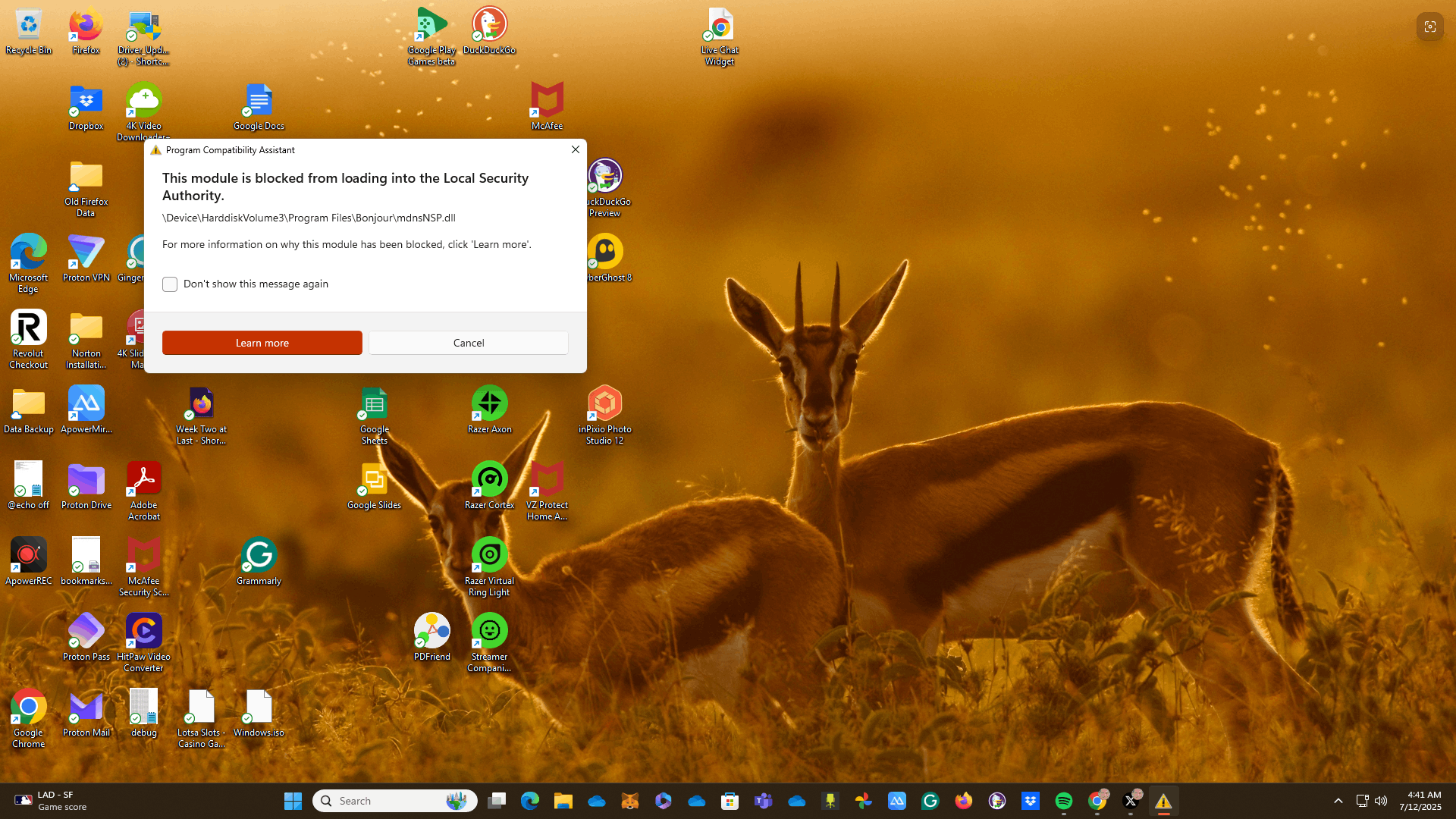
Task: Select the Adobe Acrobat desktop shortcut
Action: [143, 491]
